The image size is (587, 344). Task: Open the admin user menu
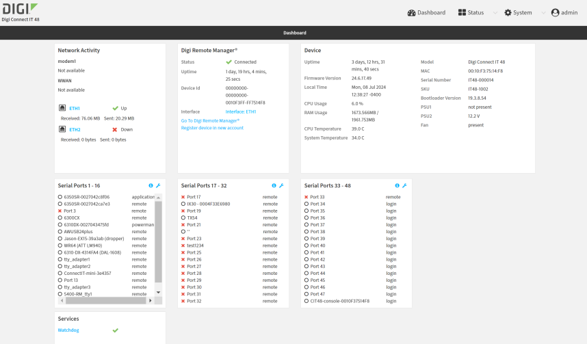click(564, 13)
